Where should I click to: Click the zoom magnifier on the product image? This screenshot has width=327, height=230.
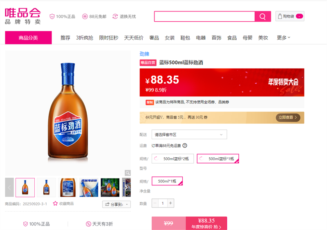point(128,173)
